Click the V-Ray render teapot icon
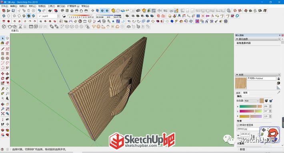Image resolution: width=284 pixels, height=153 pixels. 10,27
